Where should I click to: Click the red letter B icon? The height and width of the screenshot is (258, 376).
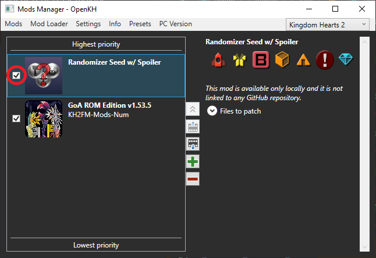click(x=260, y=59)
